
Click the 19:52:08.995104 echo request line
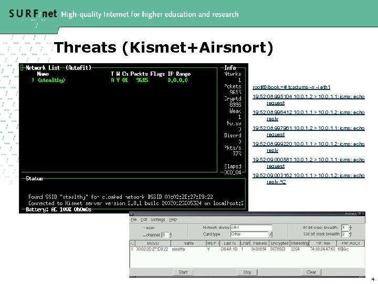point(309,100)
